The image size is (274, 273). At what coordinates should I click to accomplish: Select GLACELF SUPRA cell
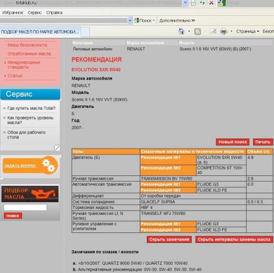click(193, 202)
